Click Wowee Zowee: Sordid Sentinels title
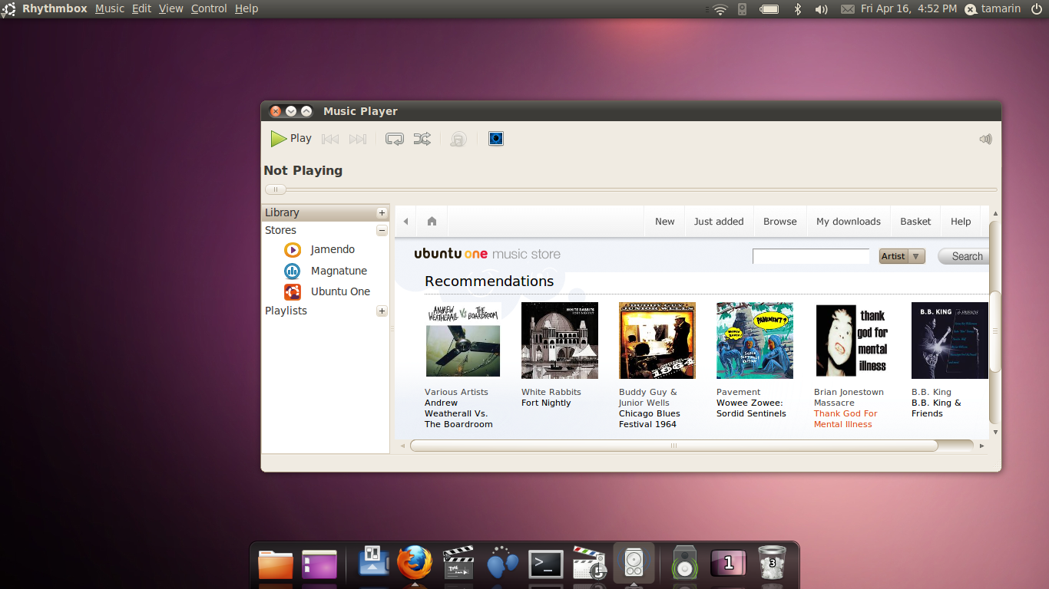Screen dimensions: 1049x589 (x=751, y=408)
